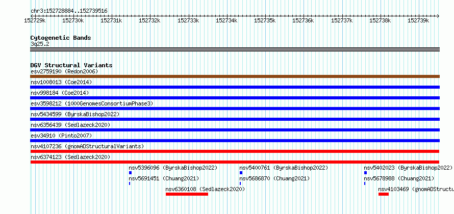The image size is (454, 214).
Task: Click the red nsv4107236 variant bar
Action: [x=235, y=151]
